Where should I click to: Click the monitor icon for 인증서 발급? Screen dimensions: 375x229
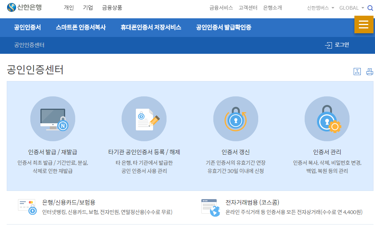click(x=53, y=119)
